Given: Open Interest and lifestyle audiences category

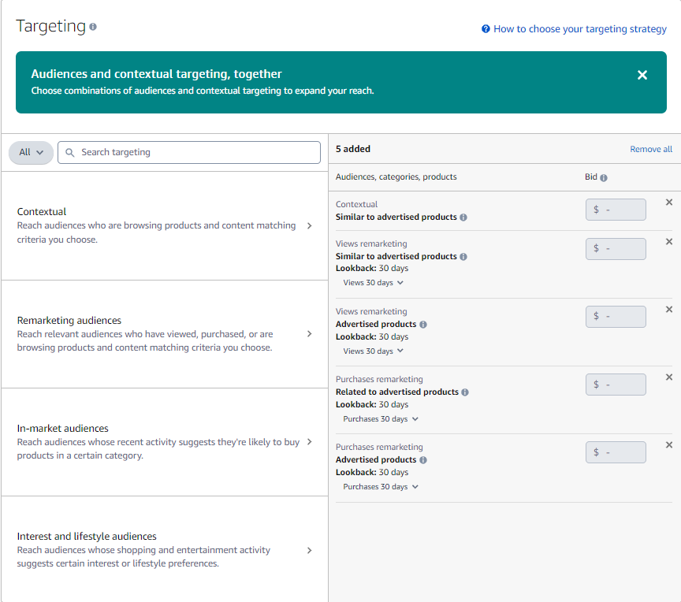Looking at the screenshot, I should pos(309,550).
